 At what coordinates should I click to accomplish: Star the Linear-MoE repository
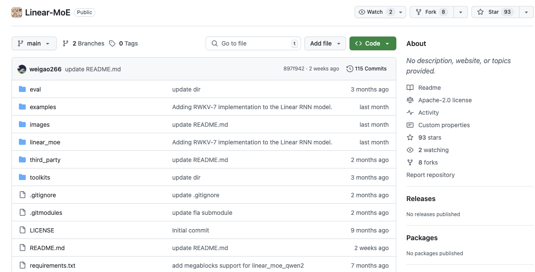coord(495,12)
